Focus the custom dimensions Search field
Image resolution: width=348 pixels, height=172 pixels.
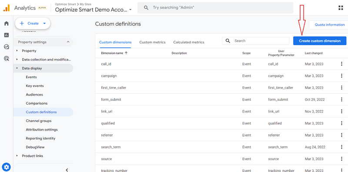pyautogui.click(x=255, y=41)
